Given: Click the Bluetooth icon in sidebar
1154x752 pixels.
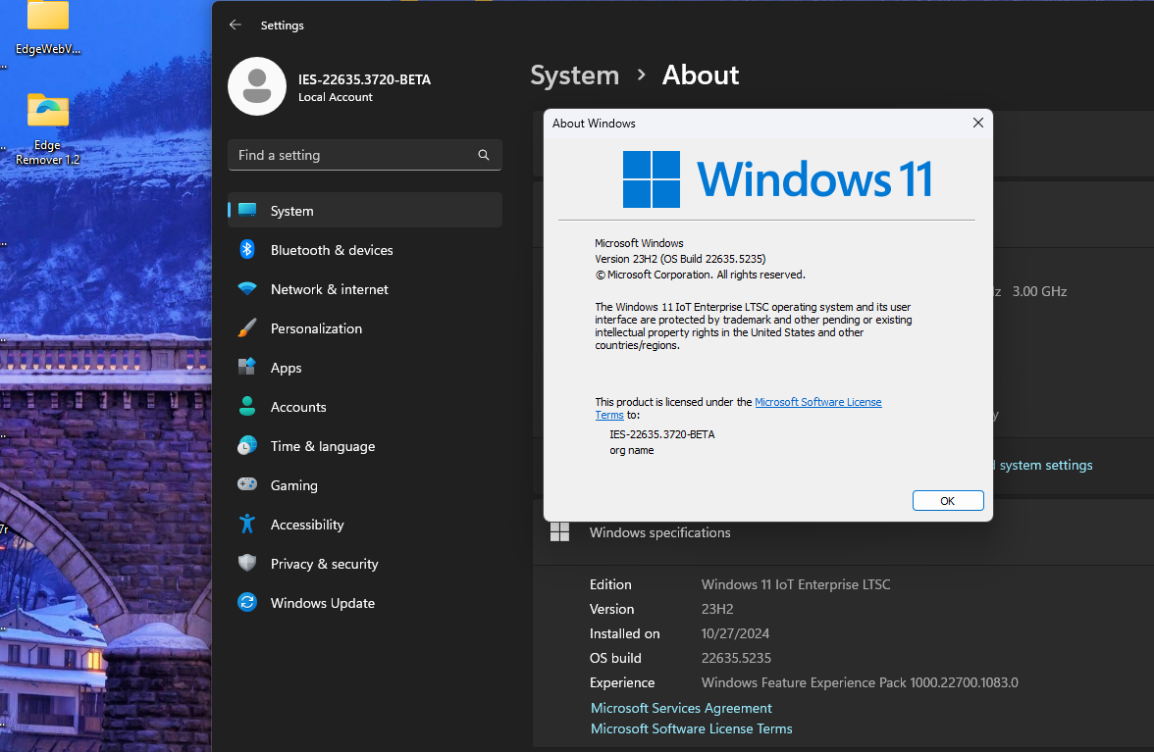Looking at the screenshot, I should [x=247, y=250].
